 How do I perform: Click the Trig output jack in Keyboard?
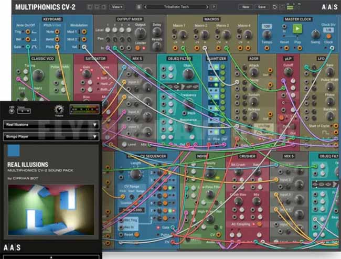[x=28, y=32]
